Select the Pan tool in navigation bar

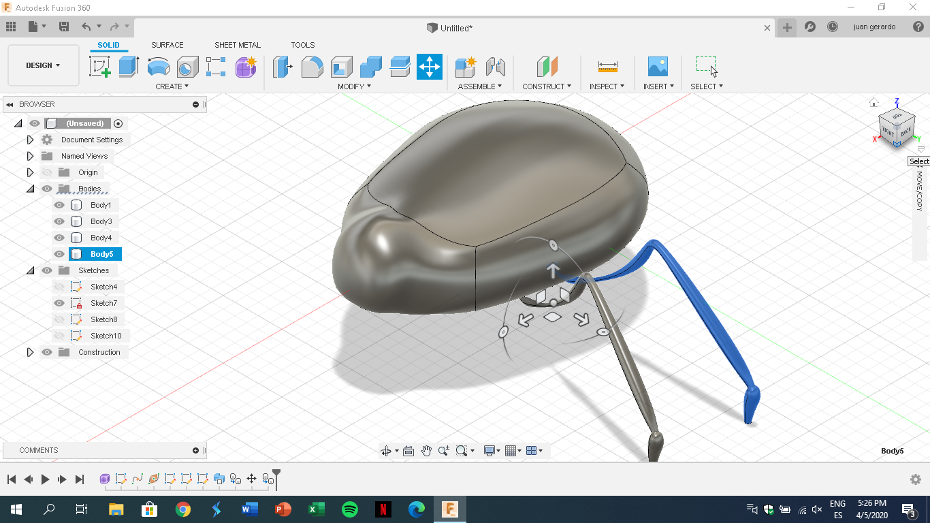(x=426, y=450)
